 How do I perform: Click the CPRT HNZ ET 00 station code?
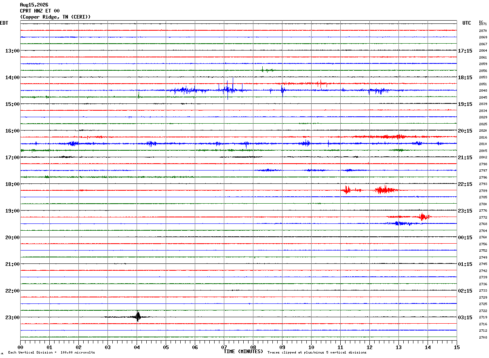[40, 11]
